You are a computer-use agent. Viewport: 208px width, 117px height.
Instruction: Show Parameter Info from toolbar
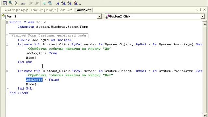pyautogui.click(x=11, y=3)
